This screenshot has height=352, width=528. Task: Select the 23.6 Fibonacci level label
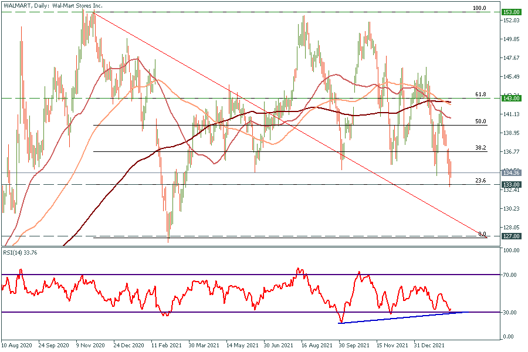(480, 180)
